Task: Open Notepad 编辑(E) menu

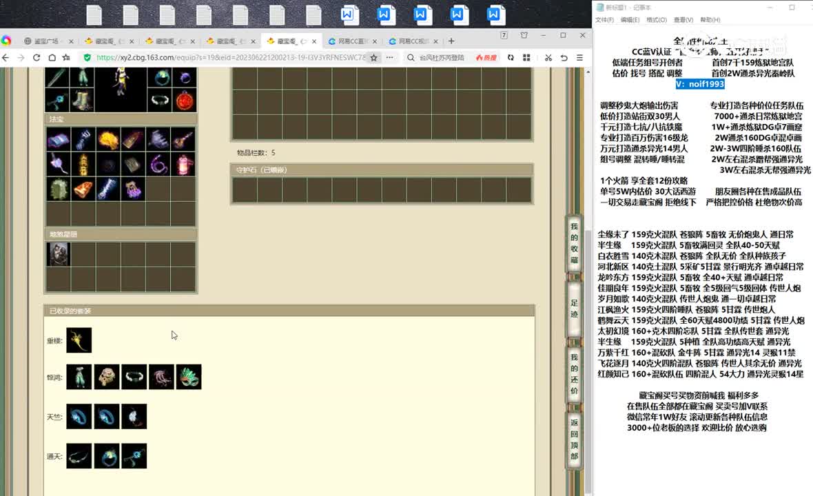Action: (x=630, y=20)
